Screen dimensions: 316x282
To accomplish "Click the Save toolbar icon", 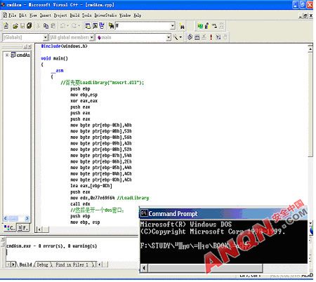I will (22, 26).
